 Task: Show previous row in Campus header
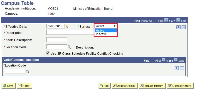pyautogui.click(x=166, y=20)
